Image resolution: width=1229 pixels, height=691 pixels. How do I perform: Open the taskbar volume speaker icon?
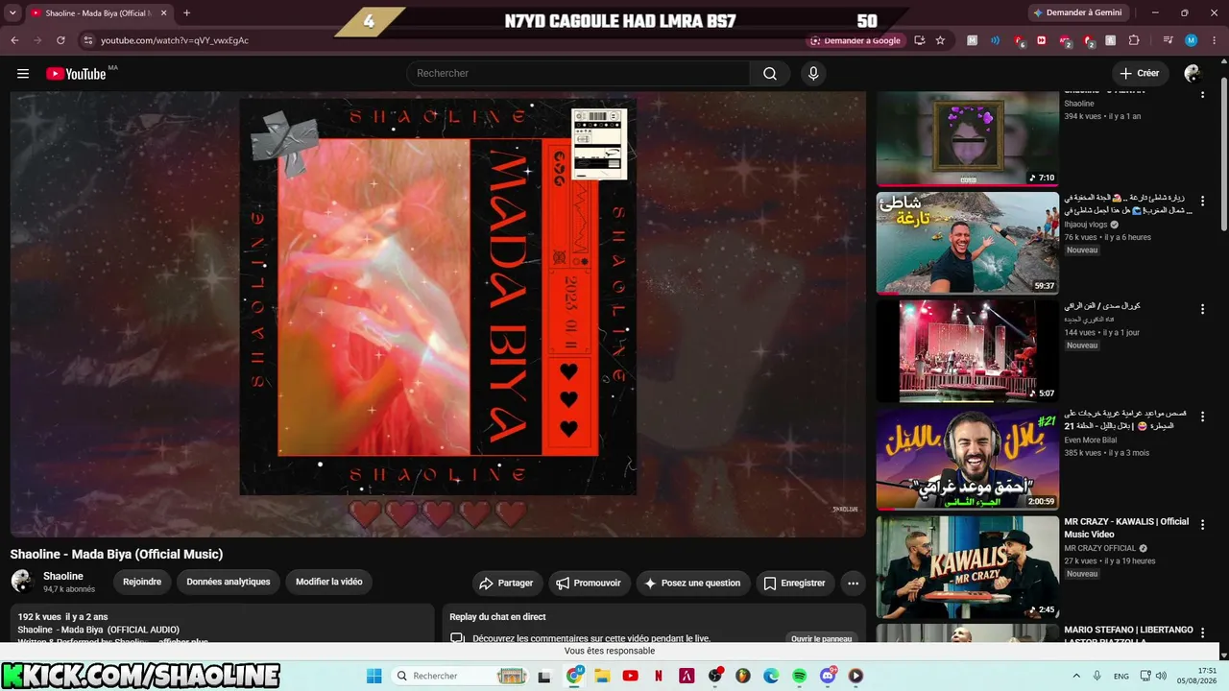pos(1160,676)
